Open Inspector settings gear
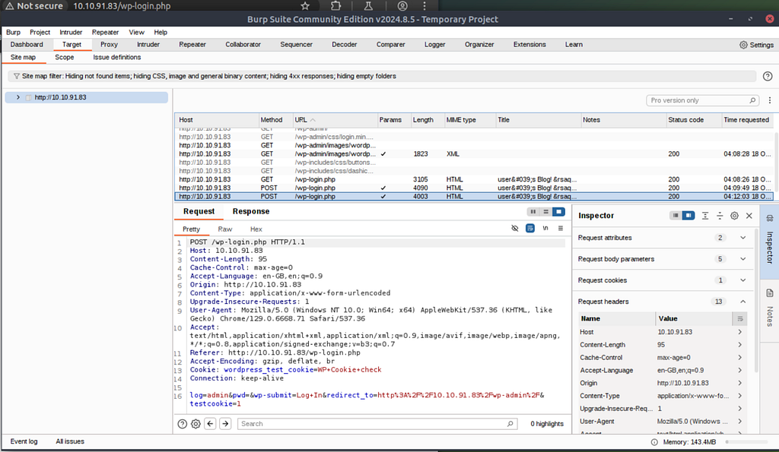Screen dimensions: 779x452 734,215
